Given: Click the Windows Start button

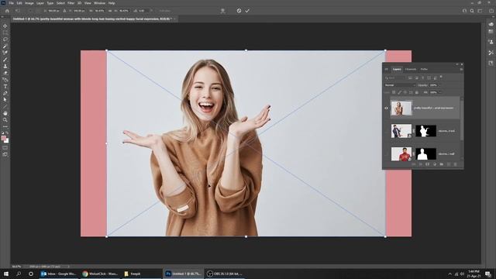Looking at the screenshot, I should (6, 274).
